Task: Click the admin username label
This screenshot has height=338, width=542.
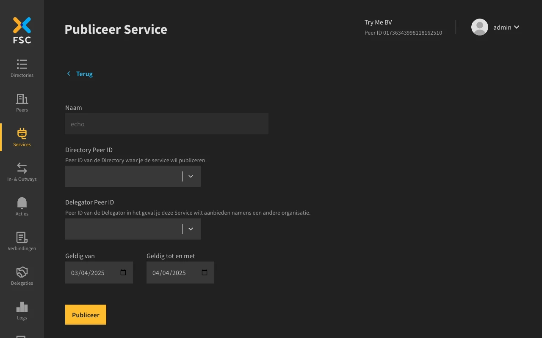Action: (x=502, y=27)
